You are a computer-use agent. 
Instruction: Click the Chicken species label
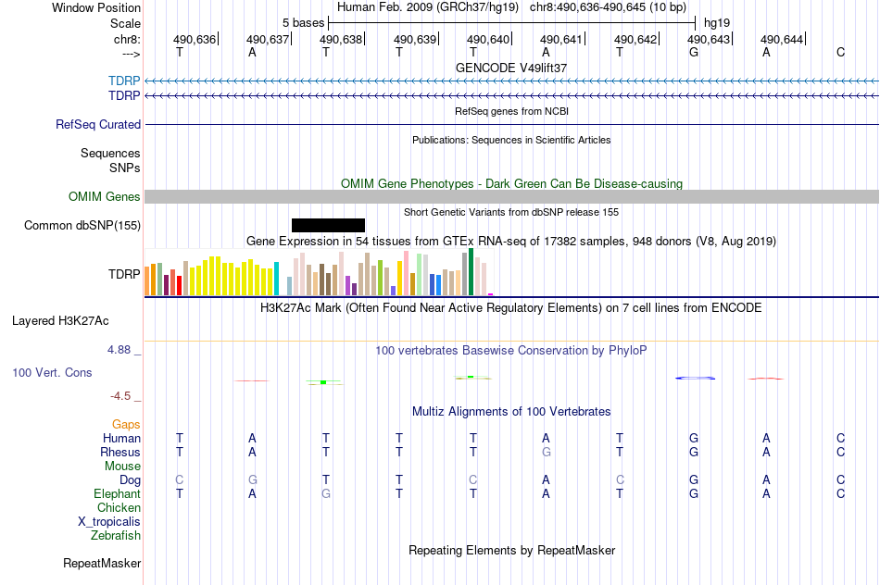pyautogui.click(x=119, y=507)
